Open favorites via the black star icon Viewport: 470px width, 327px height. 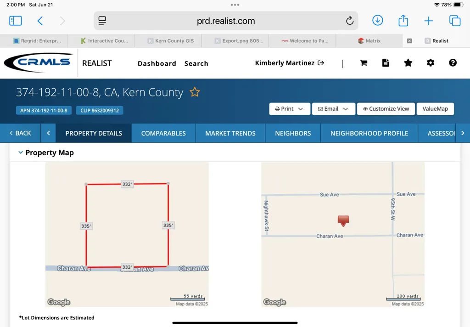tap(408, 63)
